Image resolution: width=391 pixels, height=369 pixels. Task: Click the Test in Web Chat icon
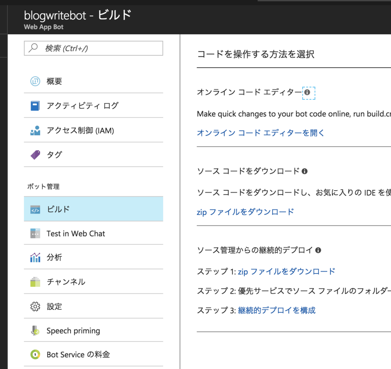(35, 233)
